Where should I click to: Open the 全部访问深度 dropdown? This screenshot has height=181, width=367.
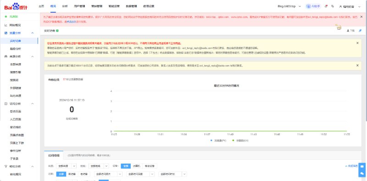pos(140,174)
